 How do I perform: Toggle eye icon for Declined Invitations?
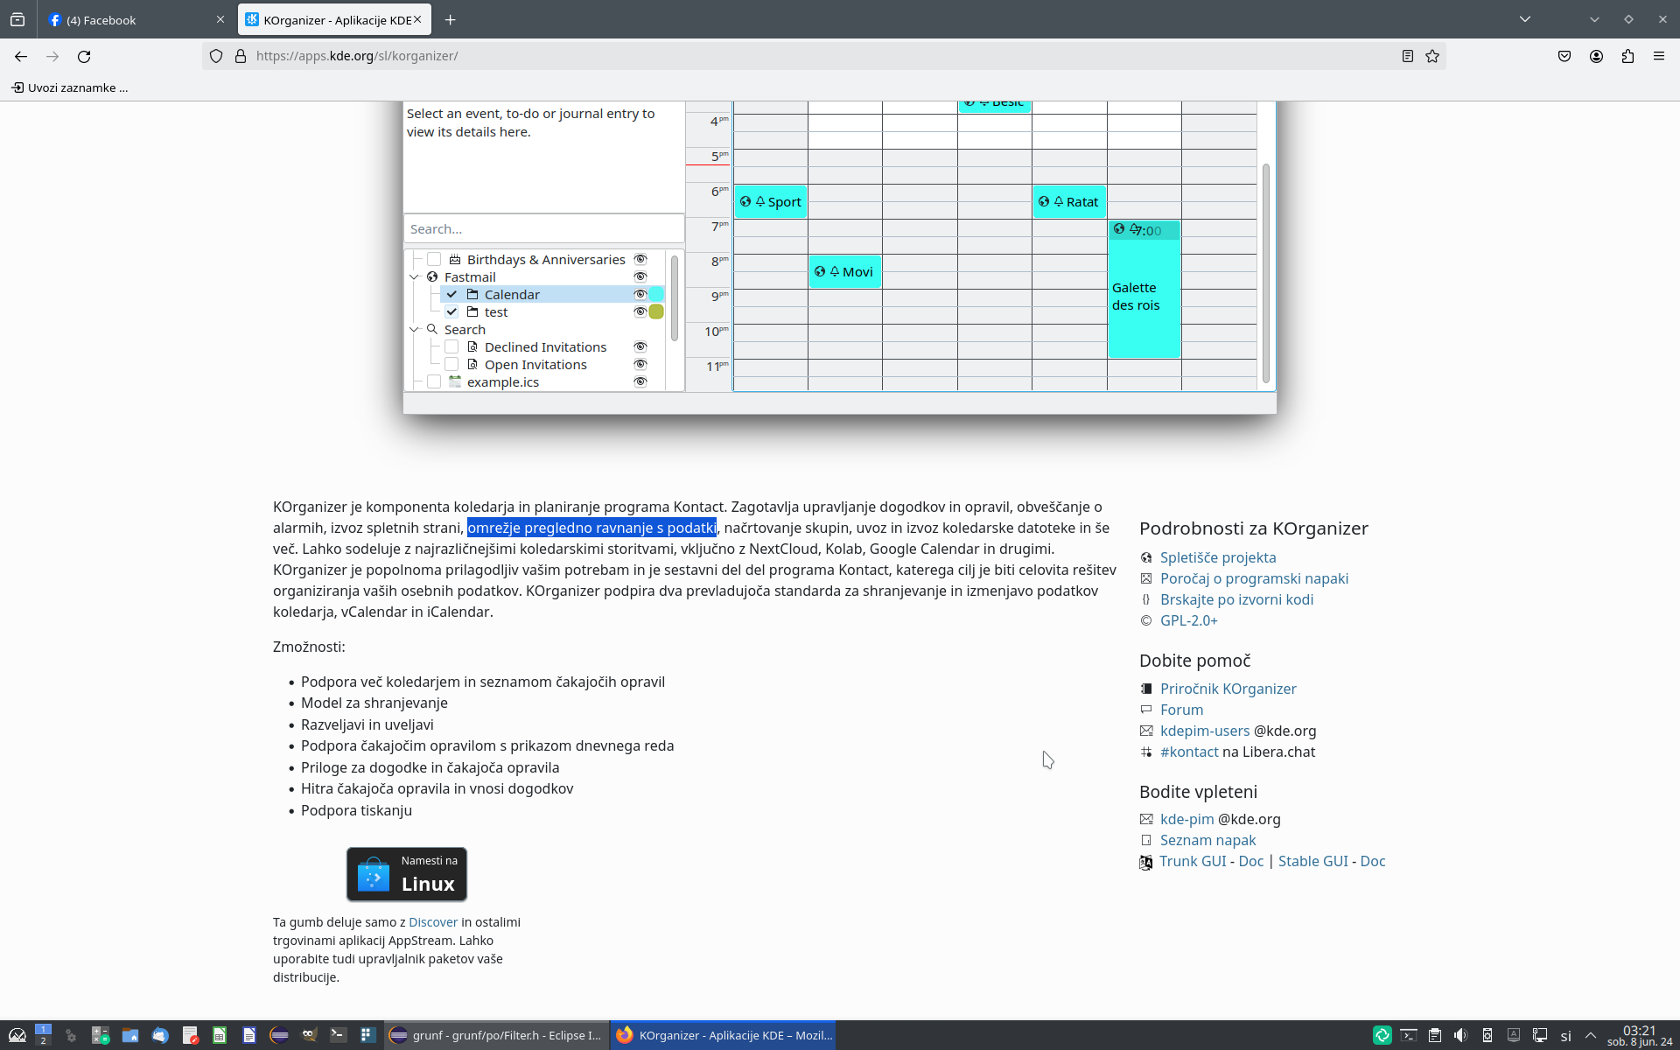[x=640, y=346]
